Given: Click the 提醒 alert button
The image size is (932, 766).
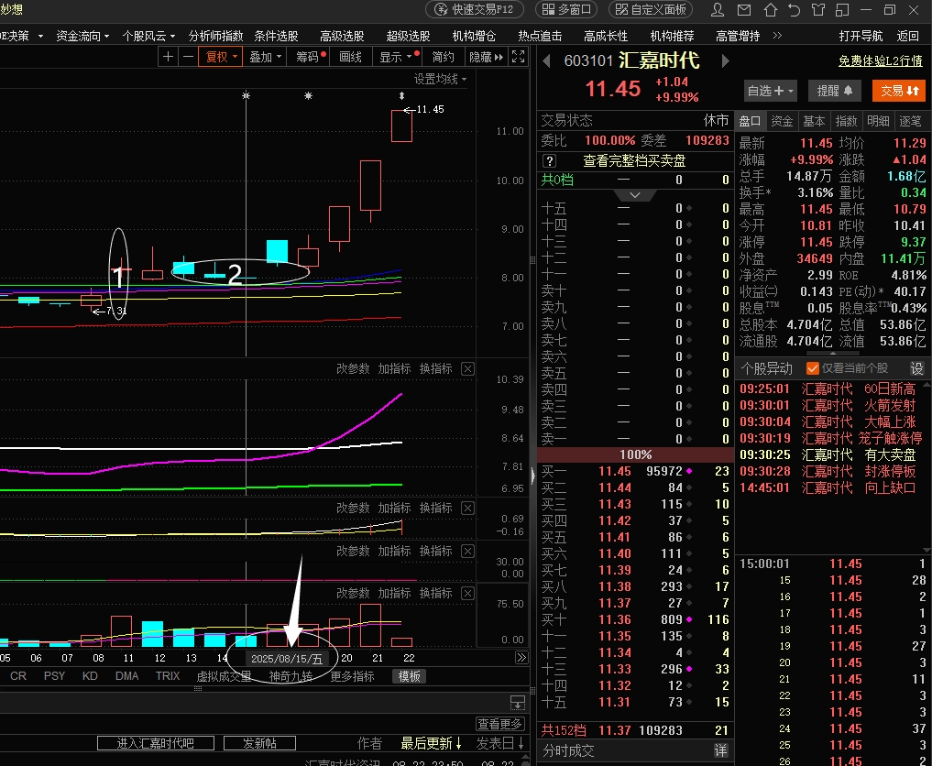Looking at the screenshot, I should point(835,91).
